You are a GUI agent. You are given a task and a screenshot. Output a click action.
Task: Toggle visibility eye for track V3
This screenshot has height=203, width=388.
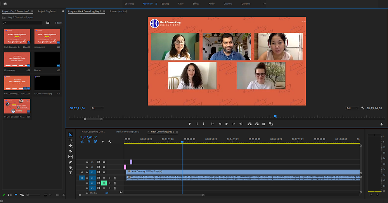(x=104, y=162)
